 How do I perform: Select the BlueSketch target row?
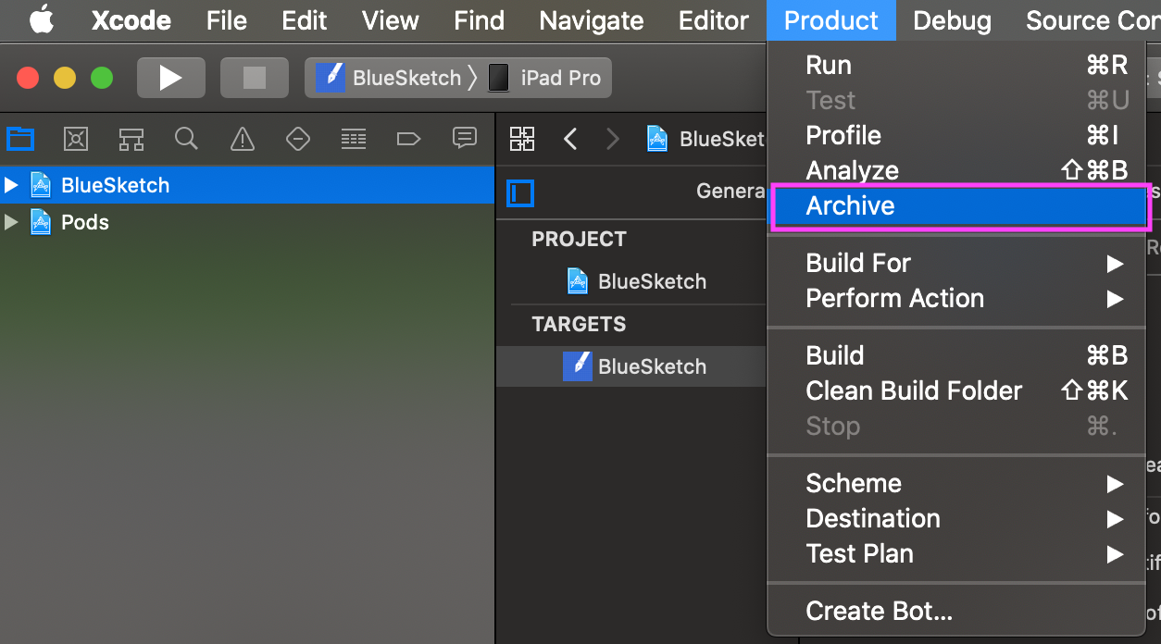[651, 366]
